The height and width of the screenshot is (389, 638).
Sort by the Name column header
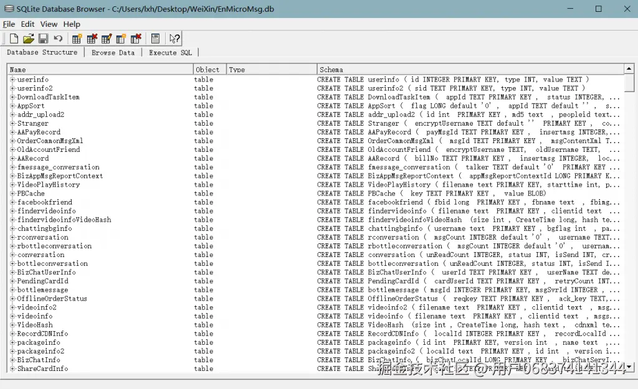coord(100,70)
